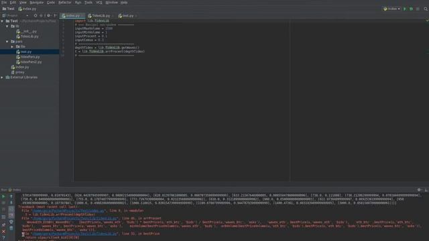Open Search Everywhere magnifier icon
The image size is (429, 241).
pyautogui.click(x=426, y=9)
